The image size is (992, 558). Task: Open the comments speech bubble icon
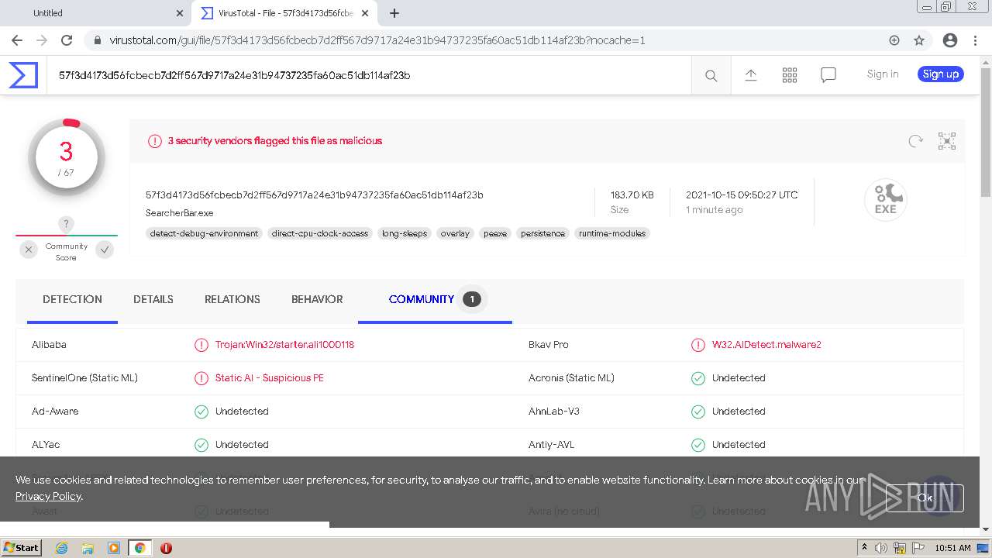[828, 75]
